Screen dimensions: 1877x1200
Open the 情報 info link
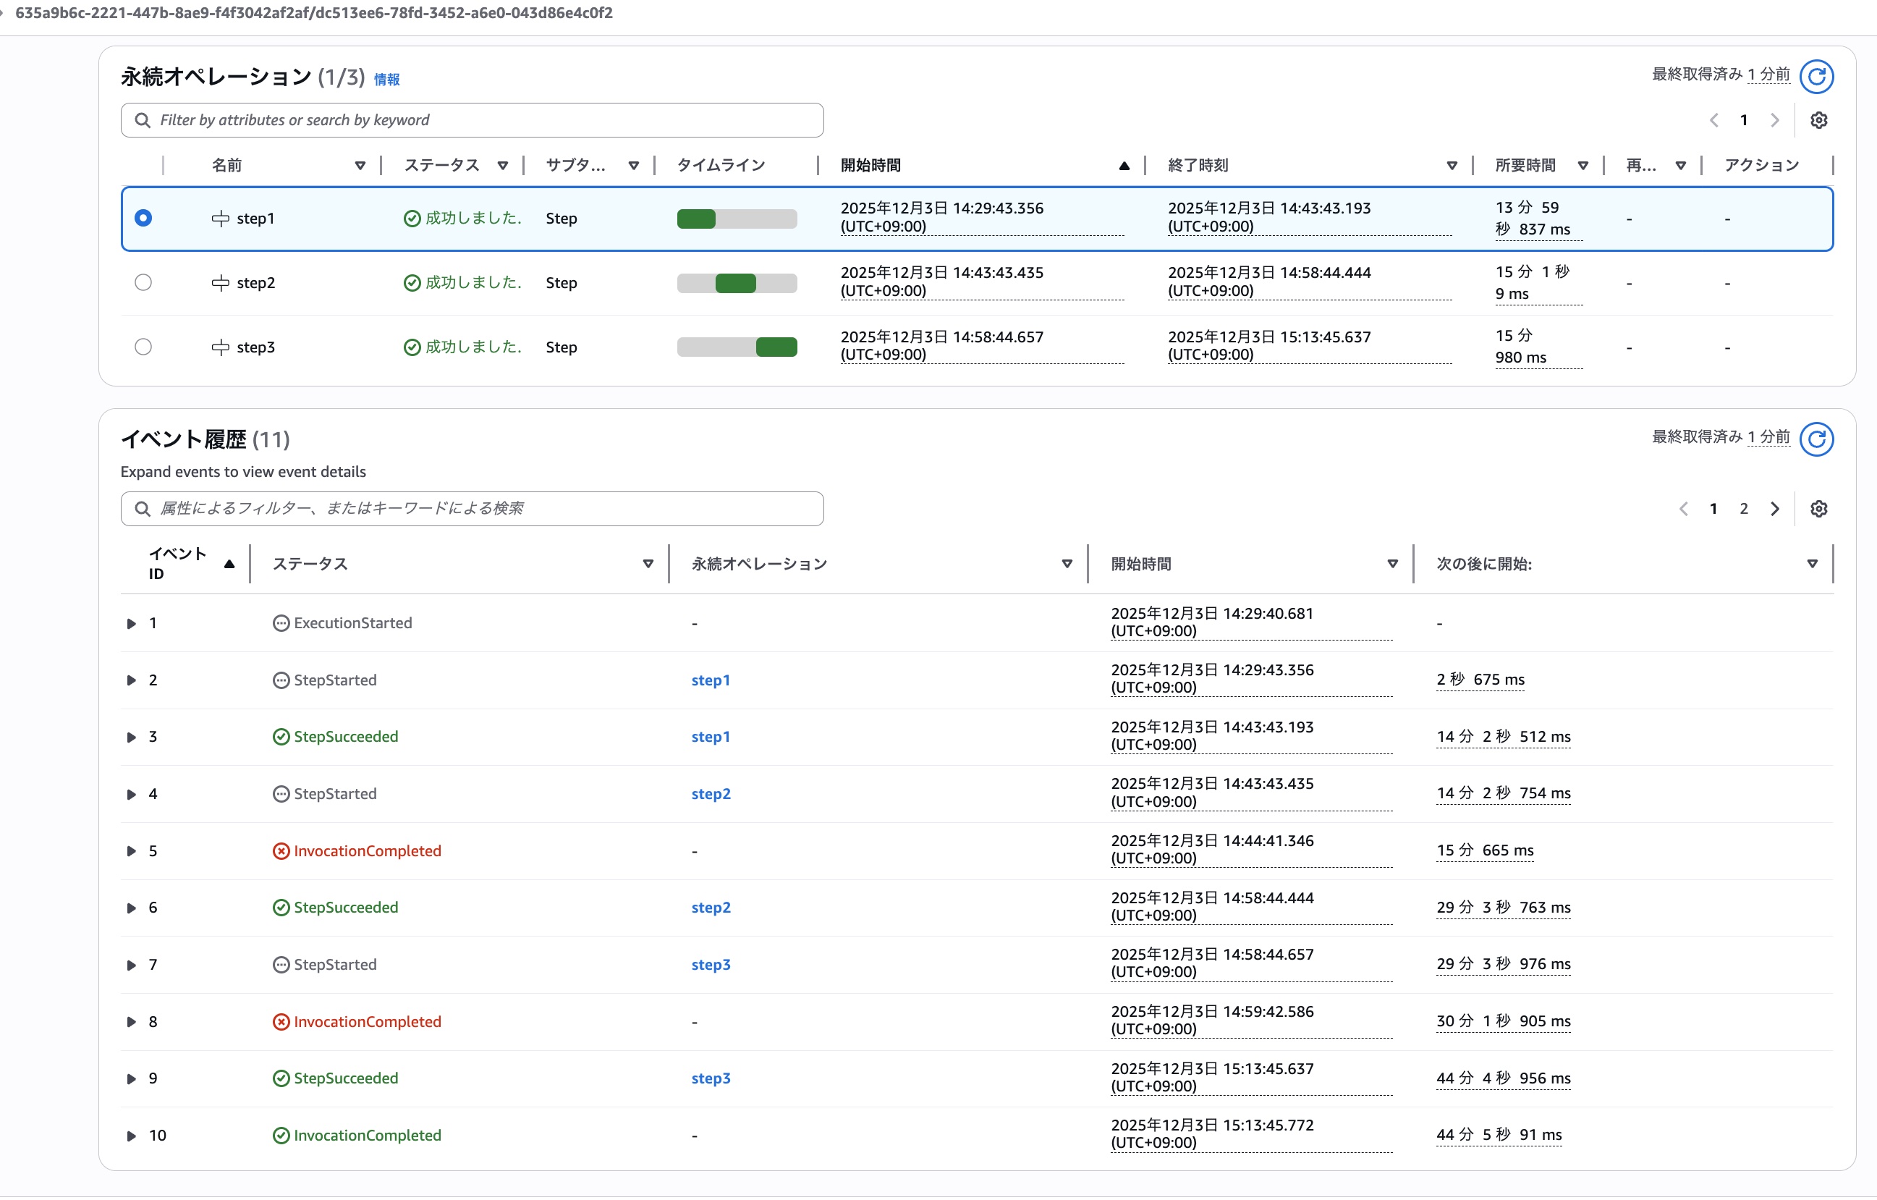point(386,80)
